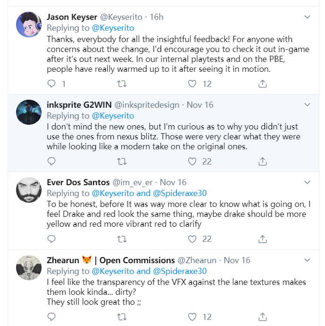The width and height of the screenshot is (325, 326).
Task: Reply to Jason Keyser's tweet
Action: pos(52,84)
